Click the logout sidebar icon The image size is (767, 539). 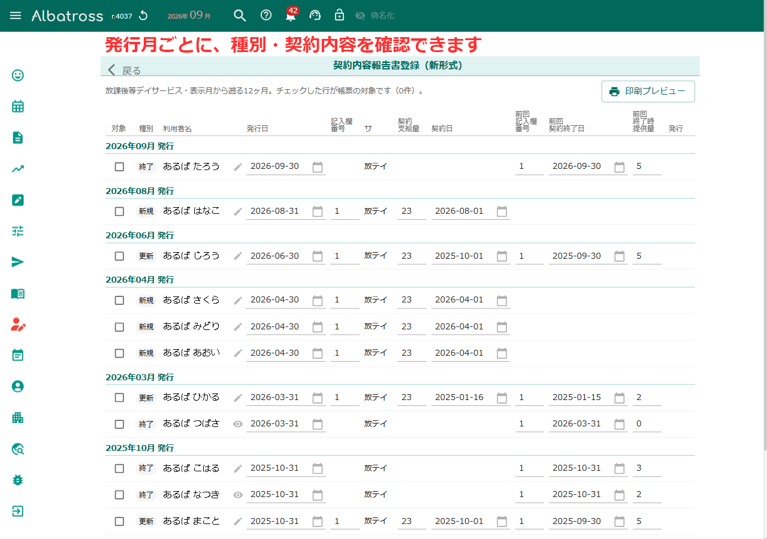pos(18,511)
